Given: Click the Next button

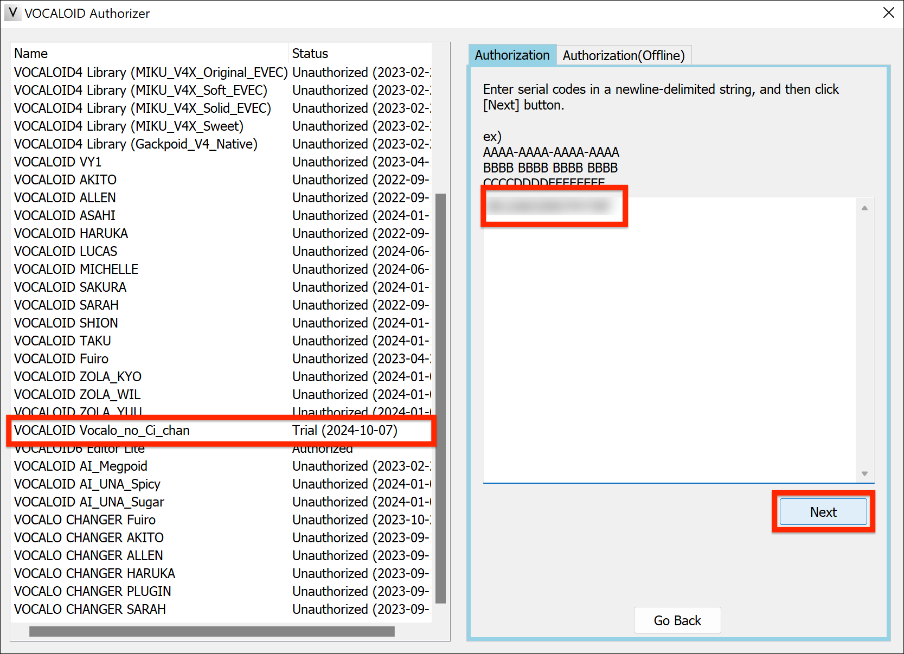Looking at the screenshot, I should tap(823, 511).
